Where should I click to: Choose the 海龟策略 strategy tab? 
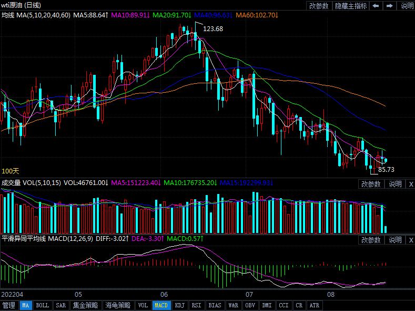(117, 305)
